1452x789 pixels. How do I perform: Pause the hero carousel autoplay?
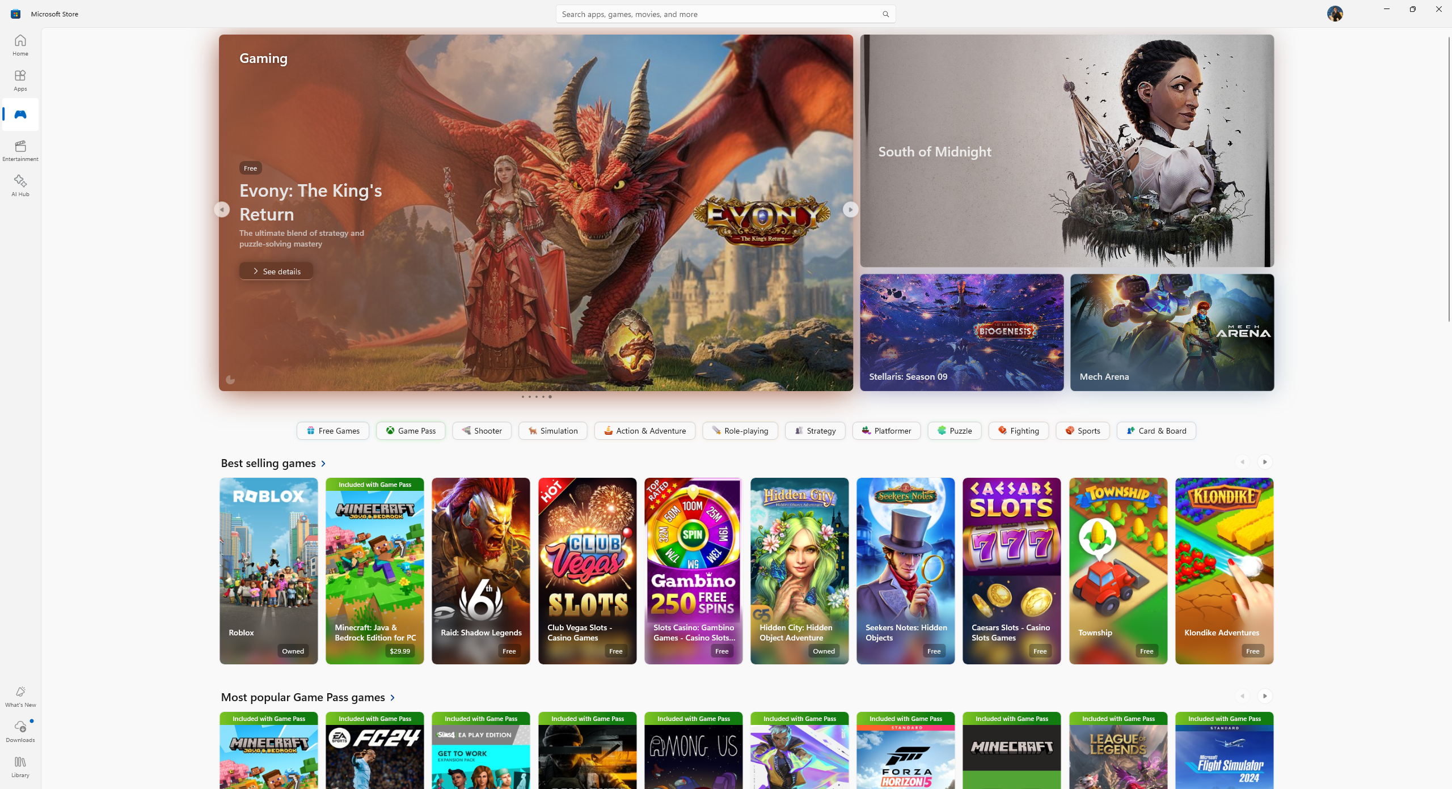coord(230,380)
